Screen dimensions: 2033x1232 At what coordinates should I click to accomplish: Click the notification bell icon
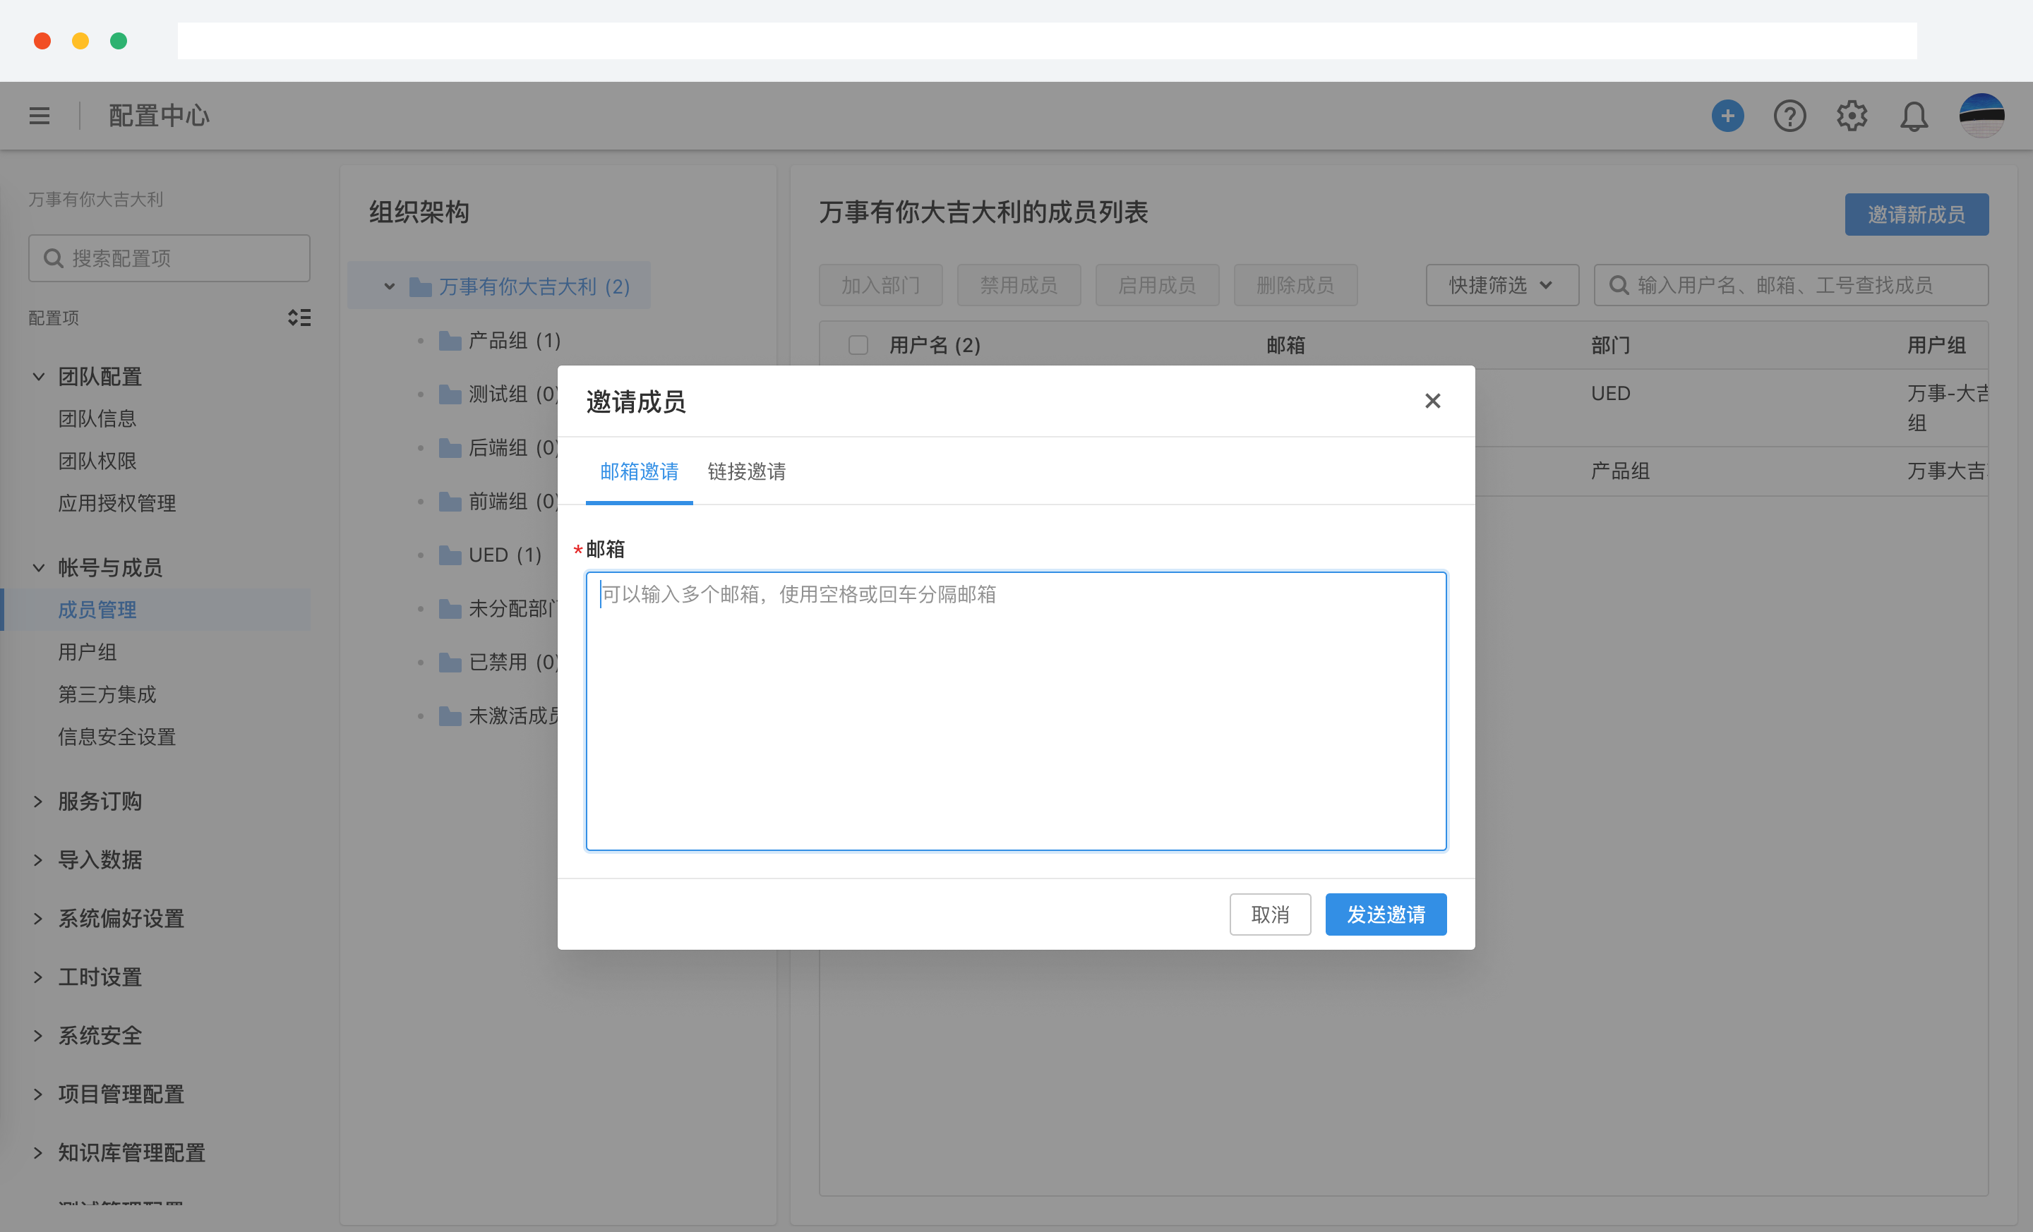(x=1914, y=116)
